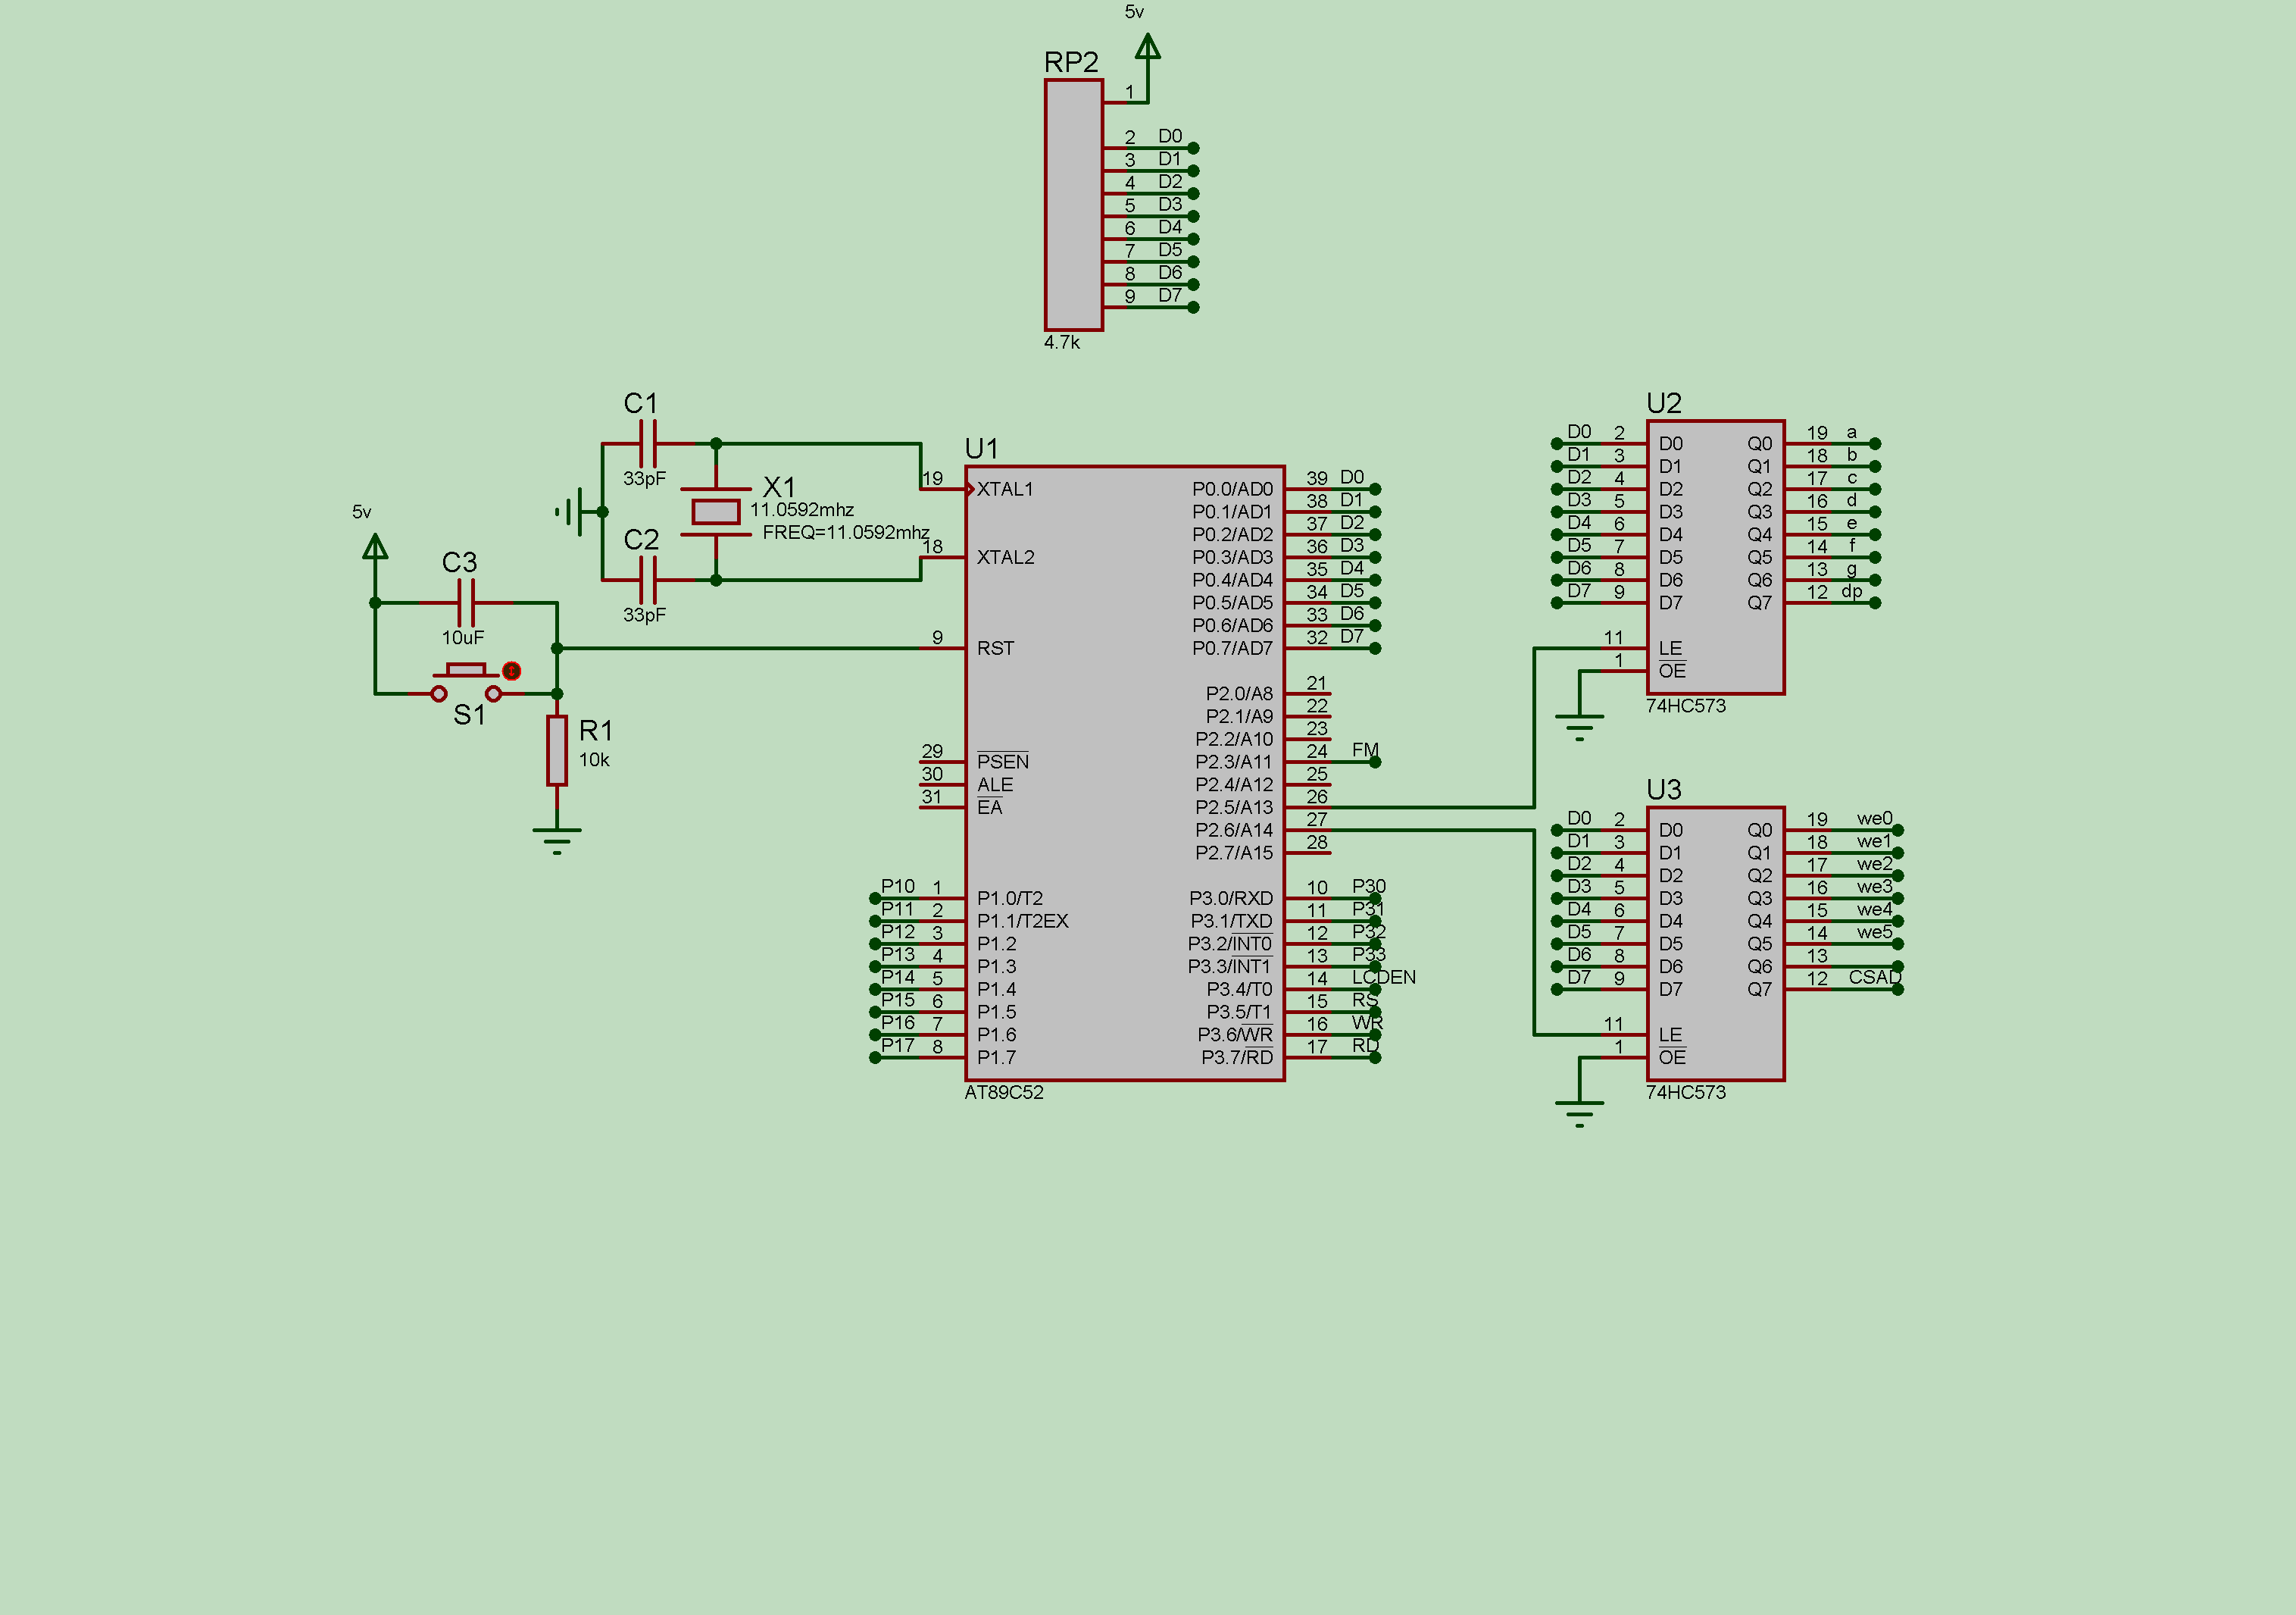The height and width of the screenshot is (1615, 2296).
Task: Select the resistor pack RP2 body
Action: tap(1074, 205)
